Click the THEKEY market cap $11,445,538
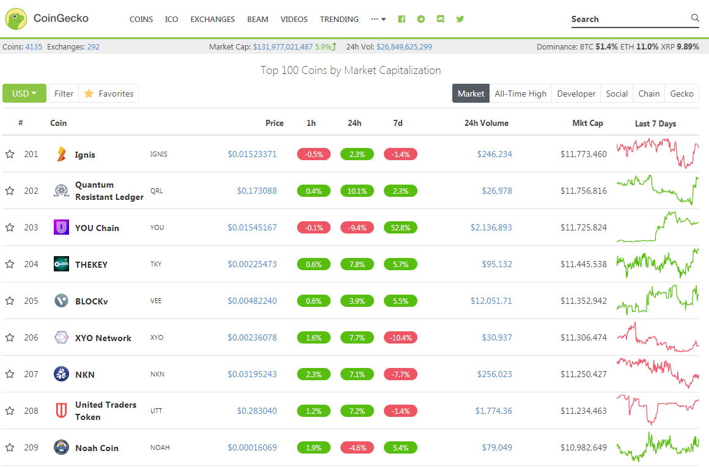 583,264
